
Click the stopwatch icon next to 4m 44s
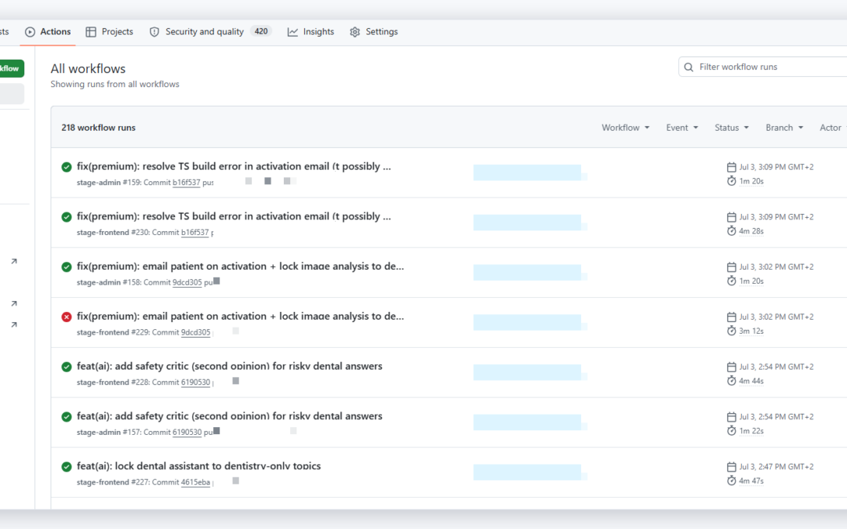[x=732, y=381]
